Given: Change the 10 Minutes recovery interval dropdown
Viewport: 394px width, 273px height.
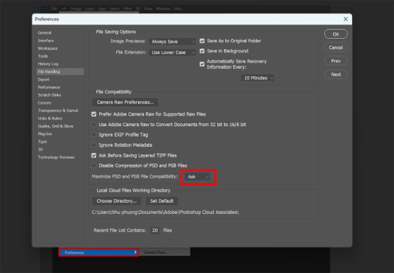Looking at the screenshot, I should tap(258, 77).
